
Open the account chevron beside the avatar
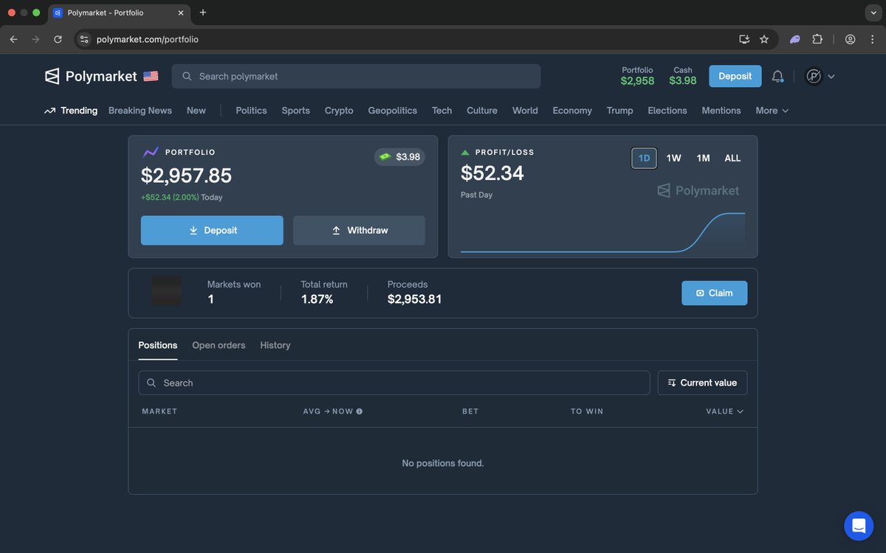831,76
